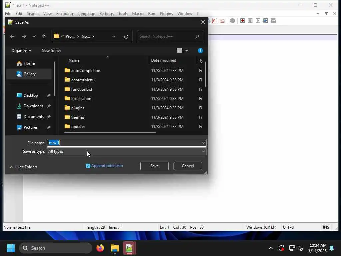Viewport: 341px width, 256px height.
Task: Open the view options dropdown arrow
Action: [x=186, y=51]
